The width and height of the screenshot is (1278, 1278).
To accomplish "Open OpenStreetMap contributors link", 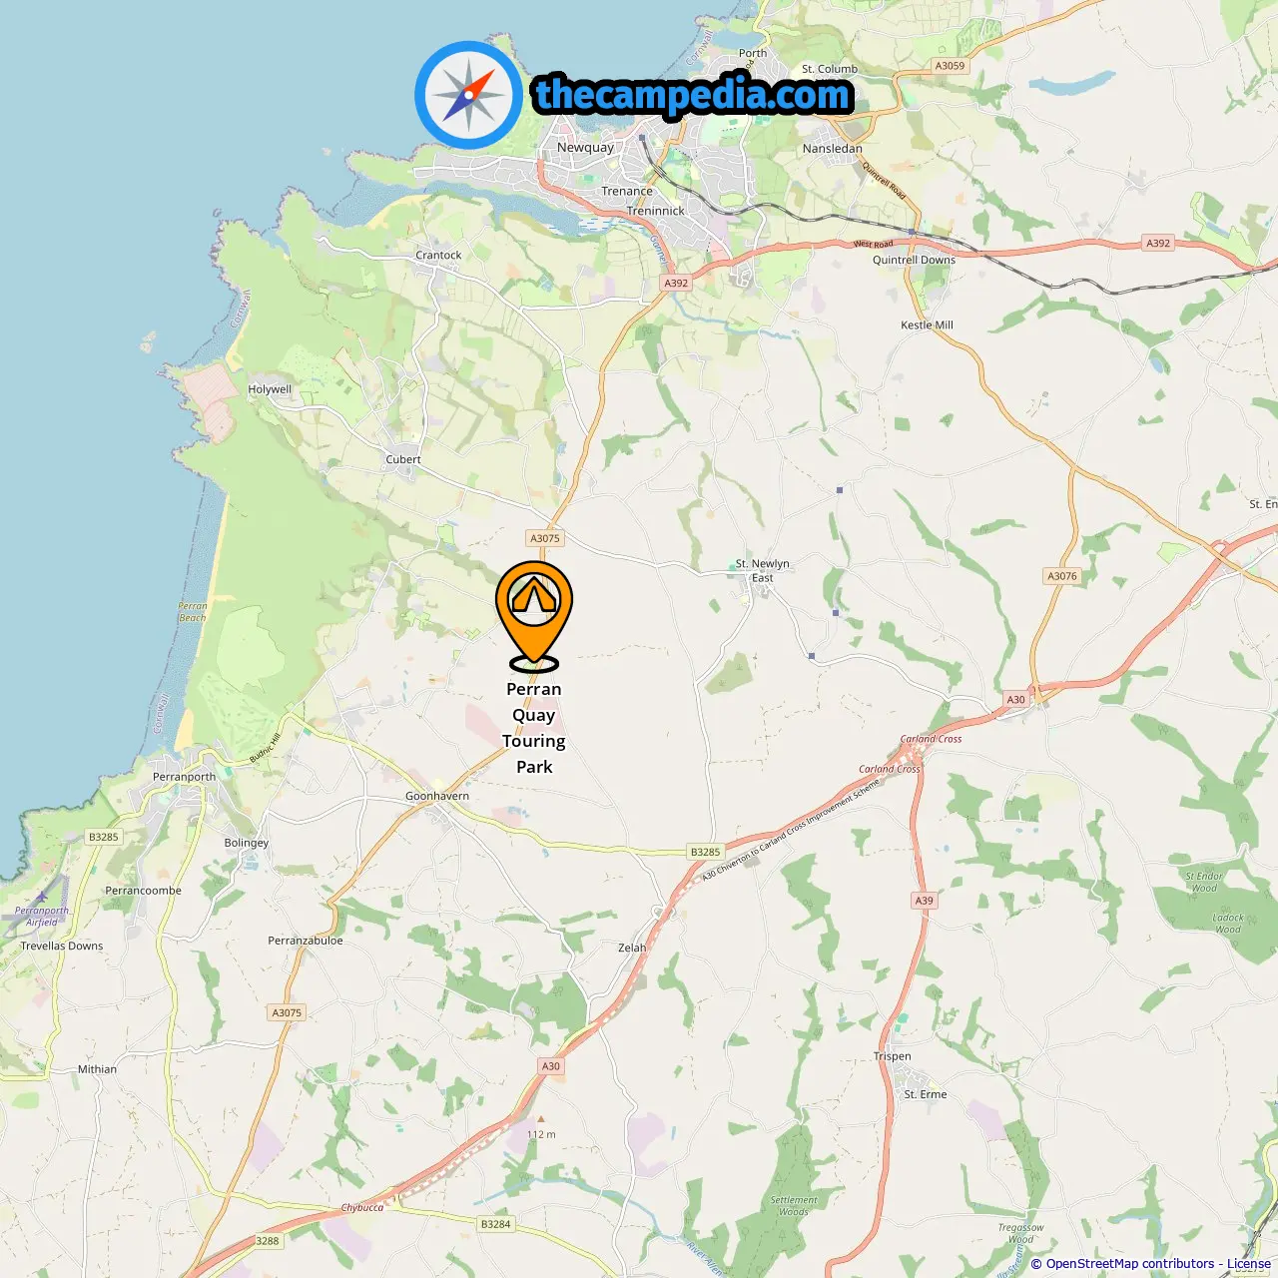I will click(x=1130, y=1264).
